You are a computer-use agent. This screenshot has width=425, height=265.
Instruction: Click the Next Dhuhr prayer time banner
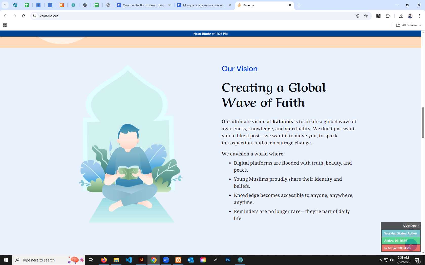click(210, 34)
